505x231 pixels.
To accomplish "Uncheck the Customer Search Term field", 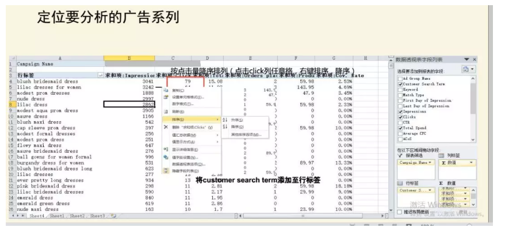I will pos(400,84).
